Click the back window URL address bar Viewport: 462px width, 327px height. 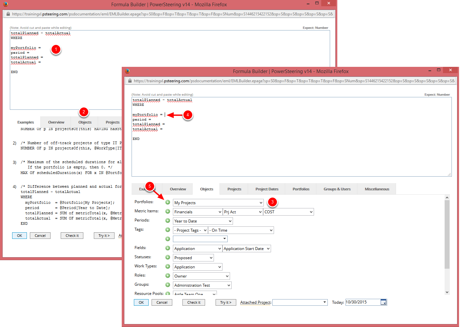[169, 14]
